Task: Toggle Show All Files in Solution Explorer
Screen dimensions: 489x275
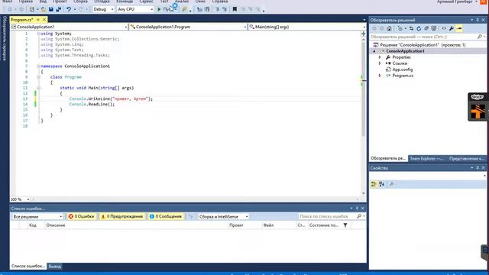Action: pos(434,28)
